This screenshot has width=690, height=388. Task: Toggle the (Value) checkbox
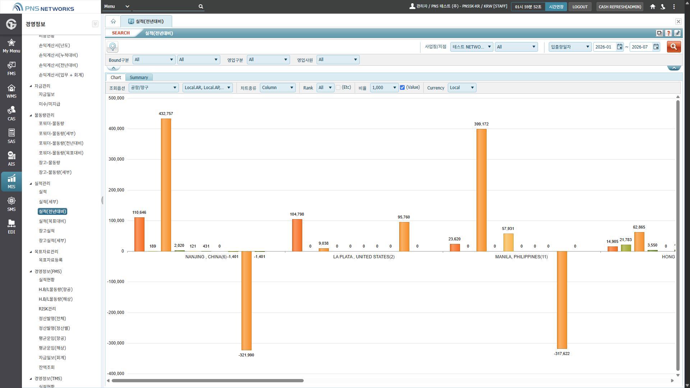coord(402,88)
